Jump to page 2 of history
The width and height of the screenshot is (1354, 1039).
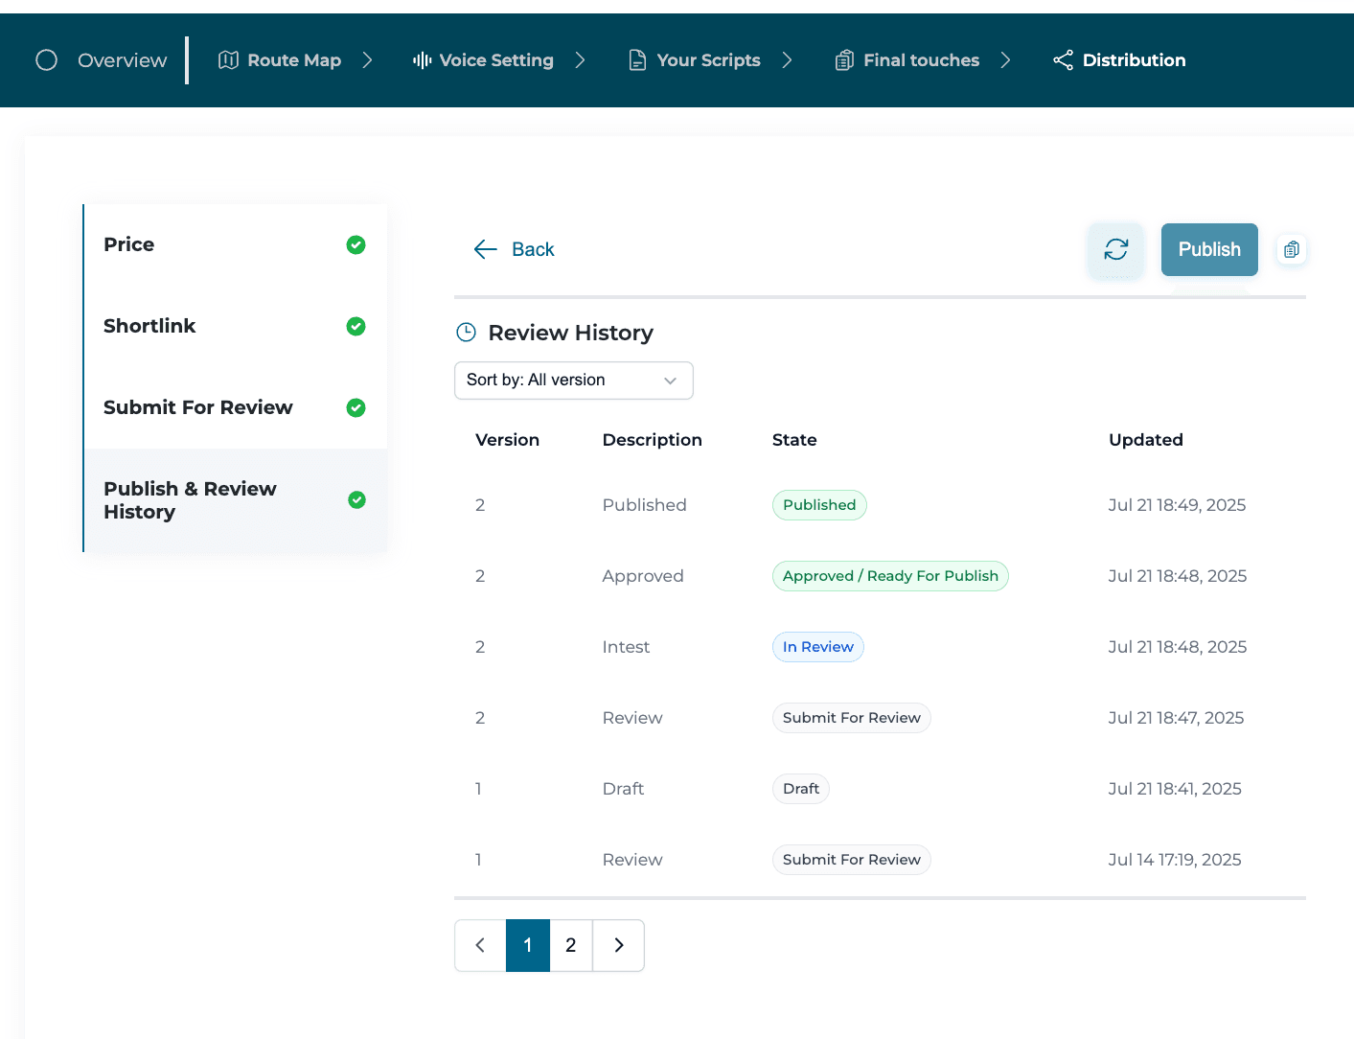coord(571,945)
